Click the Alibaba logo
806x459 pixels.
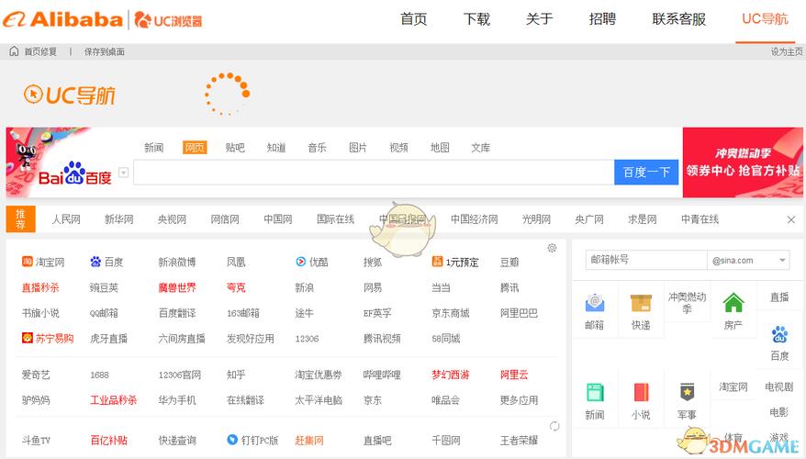(62, 19)
